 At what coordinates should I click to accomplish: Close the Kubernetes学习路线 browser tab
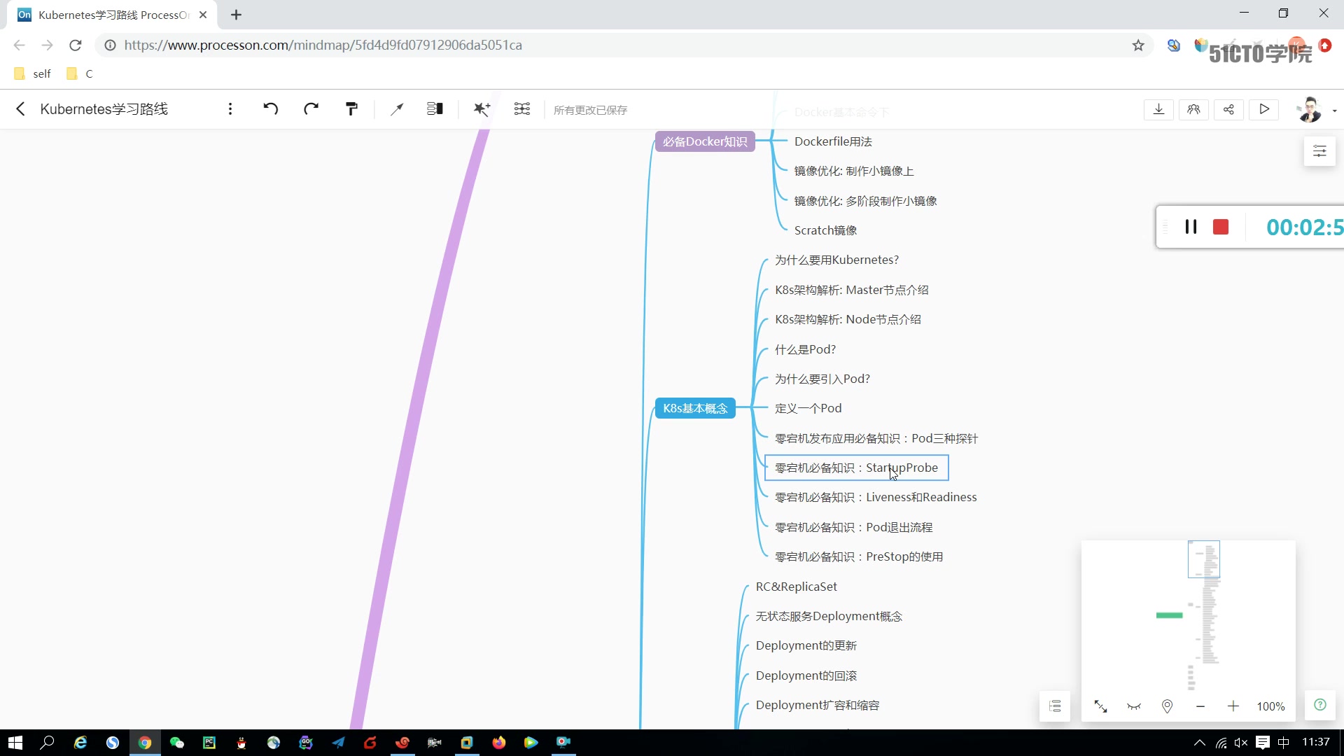[203, 15]
